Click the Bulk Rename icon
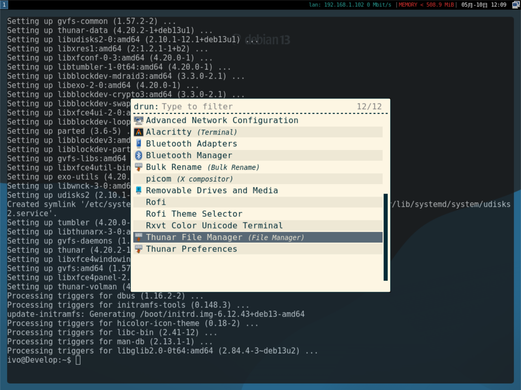Image resolution: width=521 pixels, height=390 pixels. pos(139,167)
